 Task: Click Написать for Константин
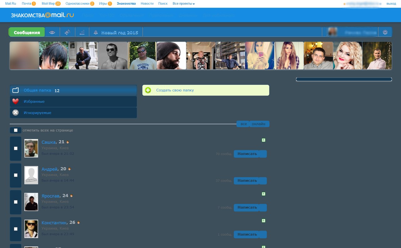(x=247, y=235)
